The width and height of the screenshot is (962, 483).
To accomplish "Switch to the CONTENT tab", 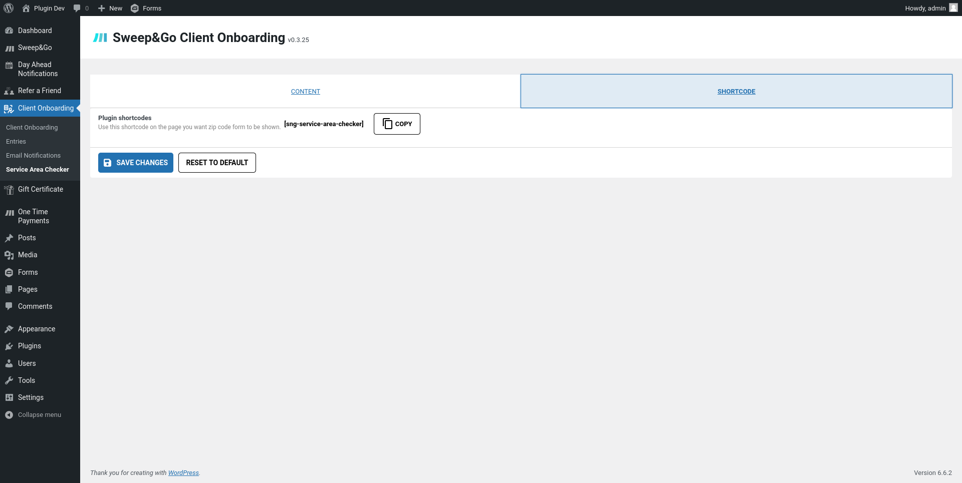I will (305, 92).
